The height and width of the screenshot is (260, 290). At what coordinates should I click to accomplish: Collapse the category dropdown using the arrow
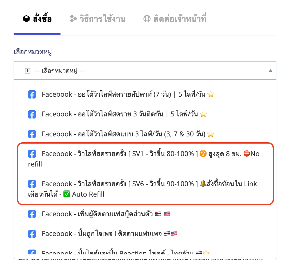pos(270,71)
